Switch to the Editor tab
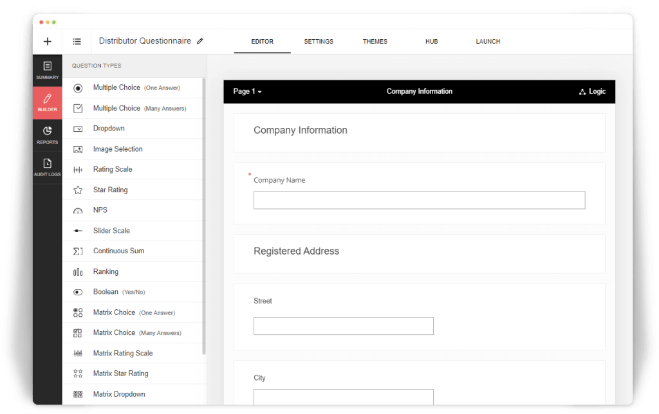The width and height of the screenshot is (659, 414). tap(263, 42)
